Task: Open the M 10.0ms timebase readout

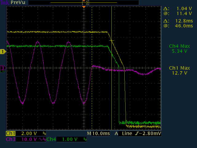Action: point(98,134)
